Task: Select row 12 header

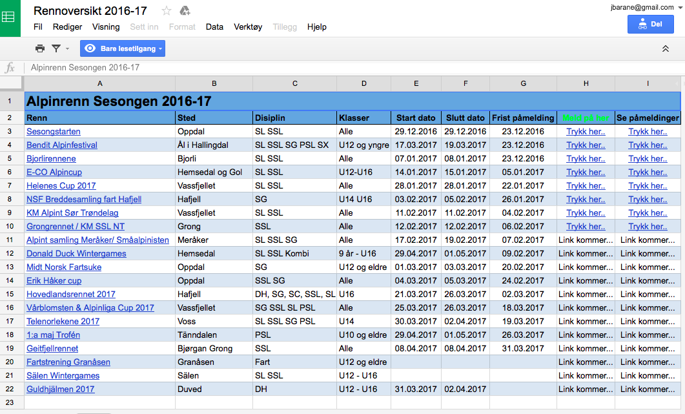Action: coord(11,253)
